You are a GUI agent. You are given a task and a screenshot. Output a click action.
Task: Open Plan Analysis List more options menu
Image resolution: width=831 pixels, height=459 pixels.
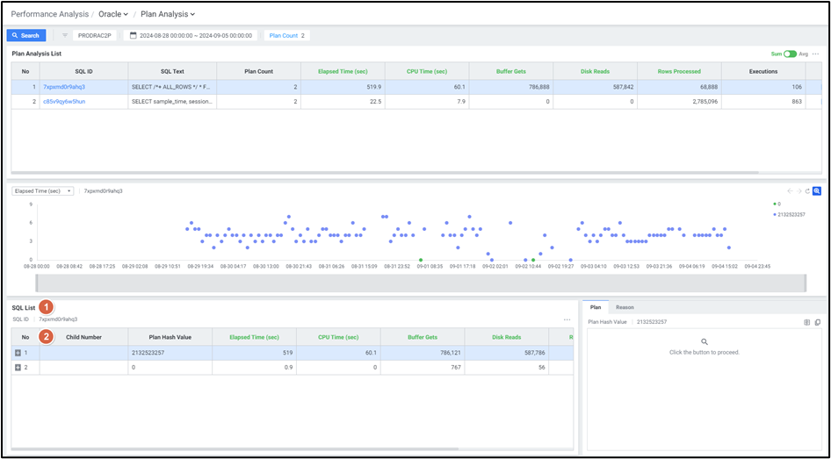click(816, 54)
